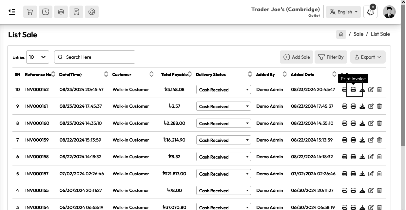
Task: Expand the Export dropdown
Action: point(368,57)
